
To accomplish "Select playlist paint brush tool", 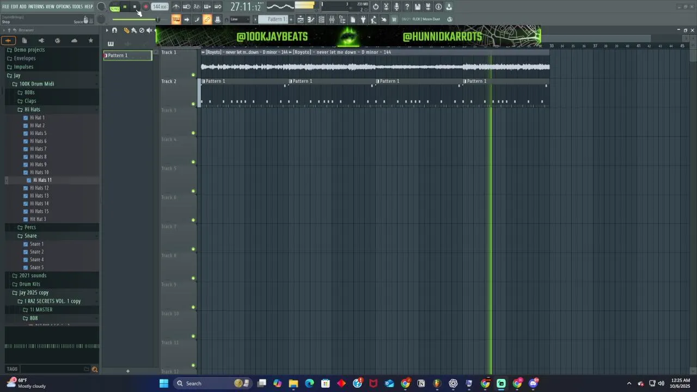I will click(x=134, y=30).
